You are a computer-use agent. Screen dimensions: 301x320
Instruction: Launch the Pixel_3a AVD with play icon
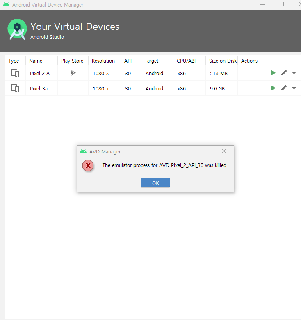[x=273, y=88]
